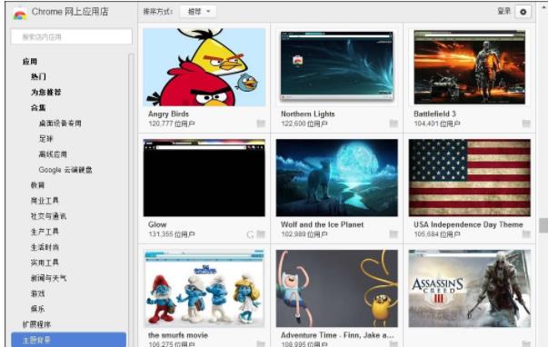Expand the 合集 collections section
548x347 pixels.
pyautogui.click(x=38, y=107)
